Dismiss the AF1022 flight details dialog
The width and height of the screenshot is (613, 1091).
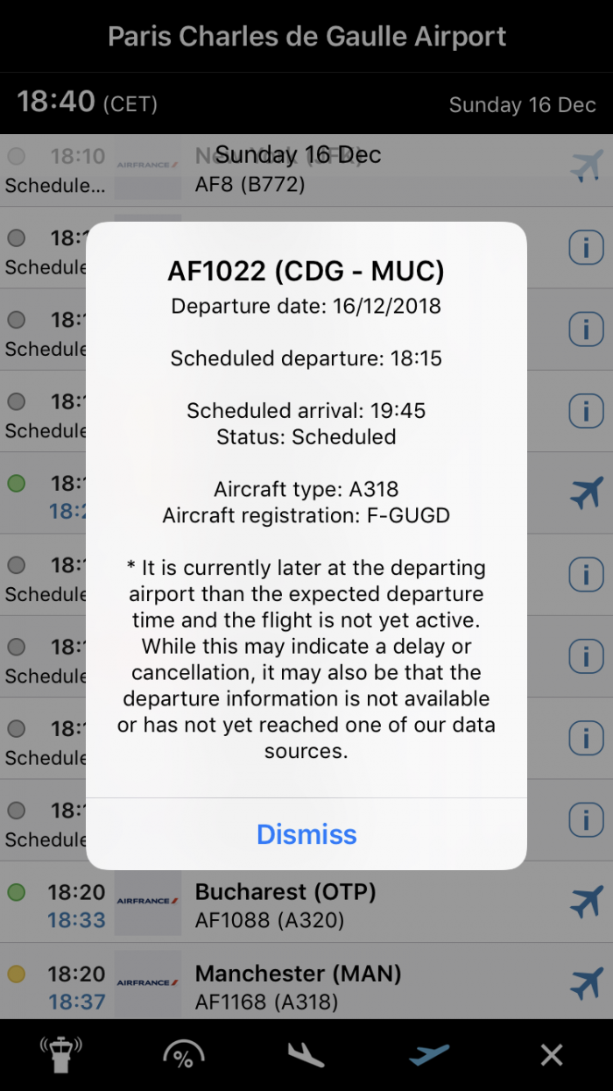click(x=306, y=834)
